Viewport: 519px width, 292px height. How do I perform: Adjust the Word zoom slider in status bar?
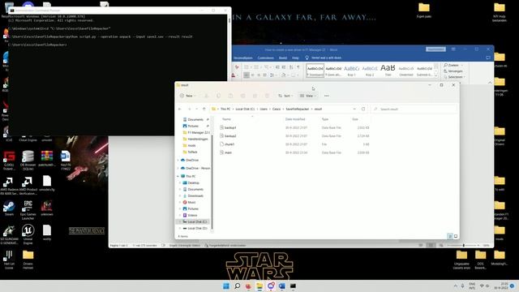pos(463,245)
